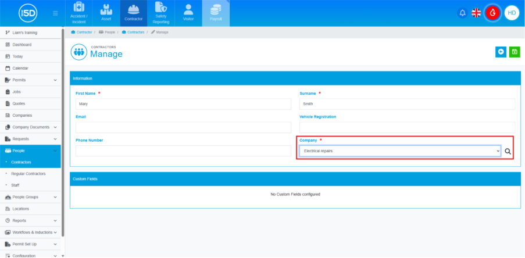Image resolution: width=525 pixels, height=258 pixels.
Task: Click the First Name input field
Action: 184,104
